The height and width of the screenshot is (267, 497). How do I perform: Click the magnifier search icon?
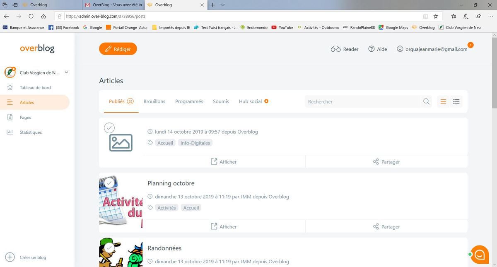pyautogui.click(x=426, y=101)
